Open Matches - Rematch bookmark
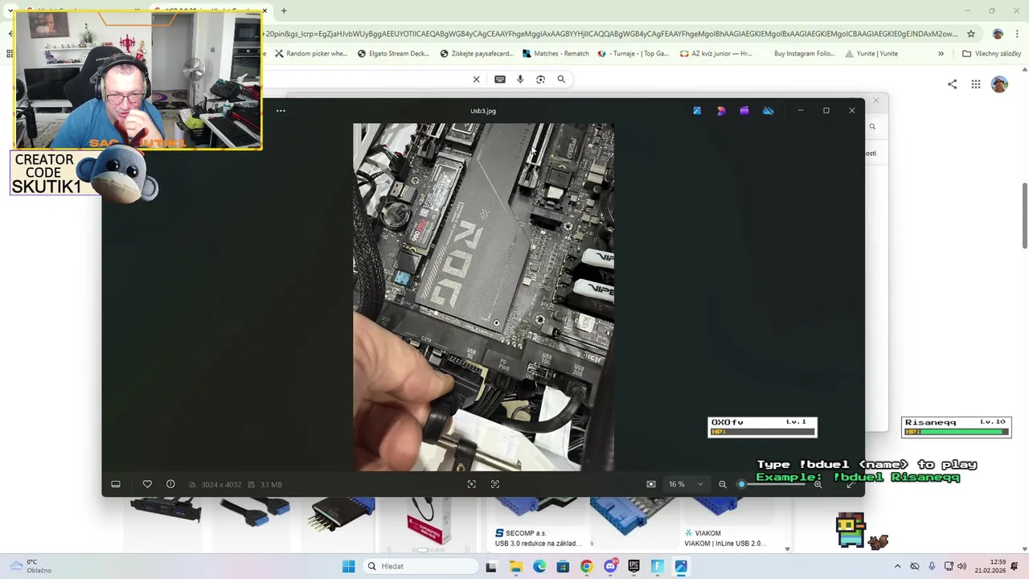1029x579 pixels. [x=555, y=54]
